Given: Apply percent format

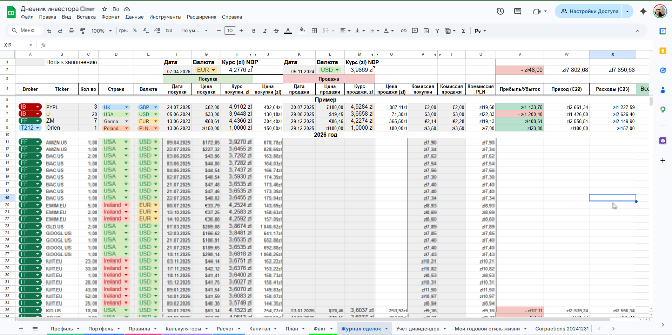Looking at the screenshot, I should coord(135,31).
